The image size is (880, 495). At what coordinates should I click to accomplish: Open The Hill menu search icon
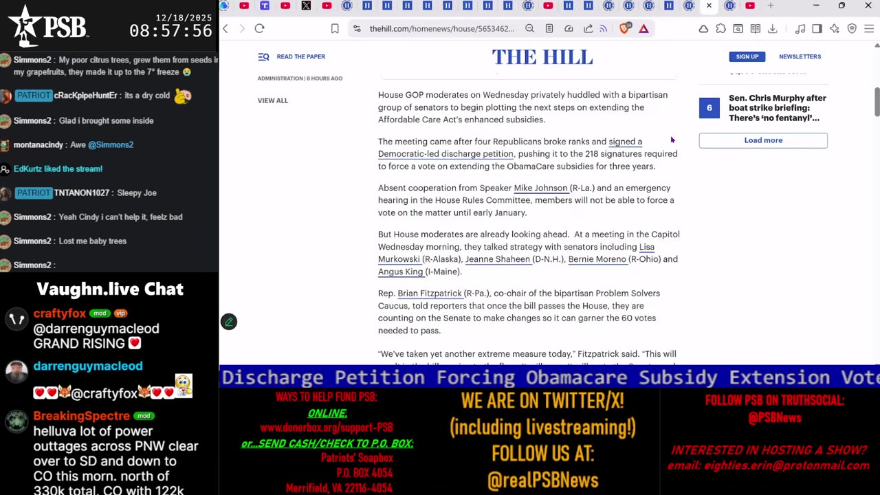click(263, 57)
